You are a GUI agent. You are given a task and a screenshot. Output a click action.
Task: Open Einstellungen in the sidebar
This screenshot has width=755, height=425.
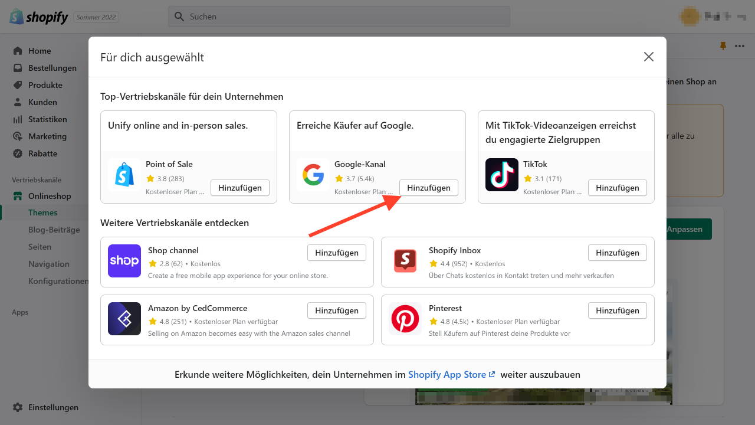coord(53,407)
